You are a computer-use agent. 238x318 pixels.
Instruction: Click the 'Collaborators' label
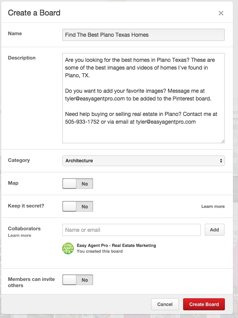tap(24, 229)
